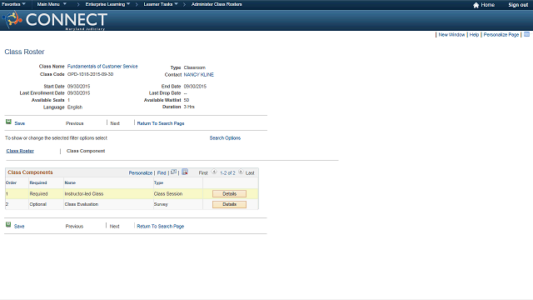The width and height of the screenshot is (533, 300).
Task: Click the next row arrow icon
Action: click(241, 172)
